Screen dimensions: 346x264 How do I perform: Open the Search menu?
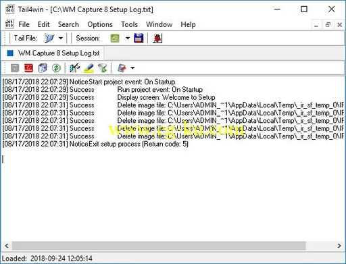point(68,24)
